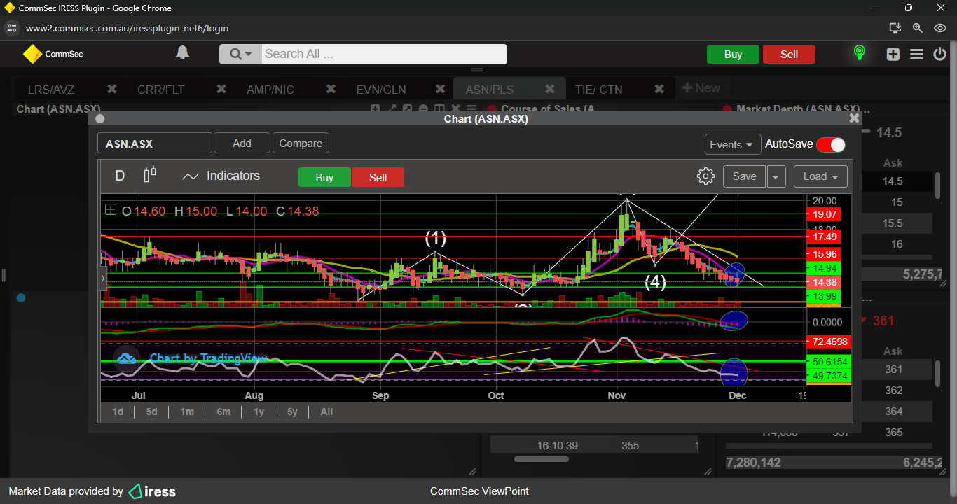Toggle the AutoSave switch off
957x504 pixels.
830,144
